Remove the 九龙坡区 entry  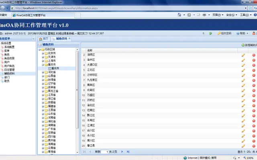(254, 80)
